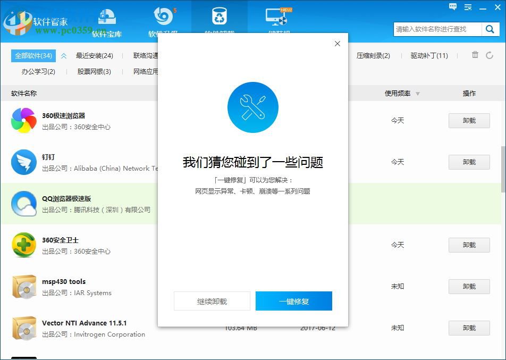Open the feedback message icon in title bar
The image size is (506, 360).
[x=452, y=7]
